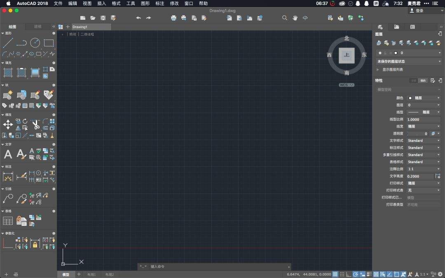Select the Trim scissors tool
Image resolution: width=445 pixels, height=278 pixels.
[x=35, y=124]
